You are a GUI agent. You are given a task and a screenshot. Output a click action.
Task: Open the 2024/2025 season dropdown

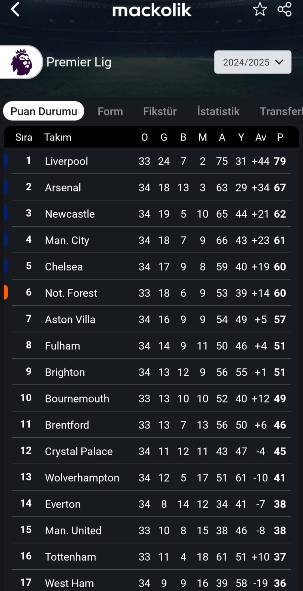tap(253, 62)
